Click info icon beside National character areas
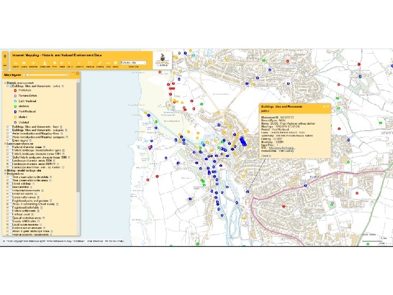This screenshot has width=393, height=295. [x=44, y=147]
